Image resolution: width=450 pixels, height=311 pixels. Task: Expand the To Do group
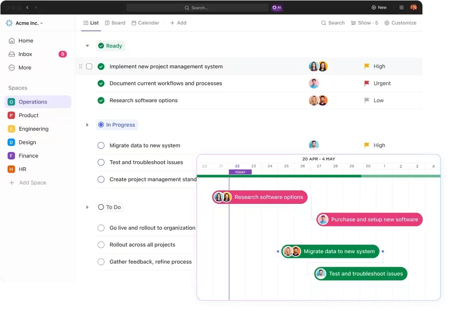coord(87,207)
